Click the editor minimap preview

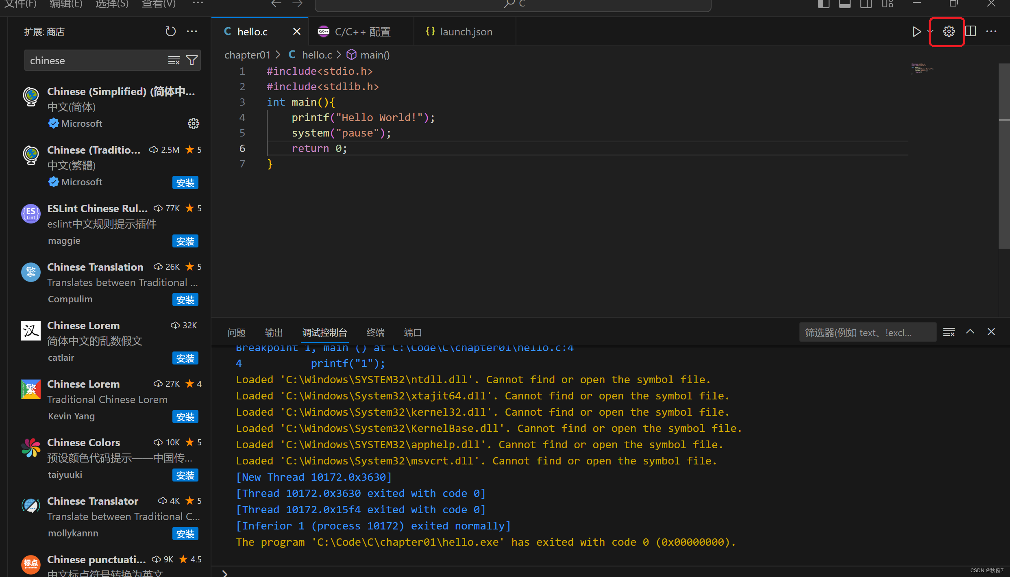pyautogui.click(x=922, y=68)
